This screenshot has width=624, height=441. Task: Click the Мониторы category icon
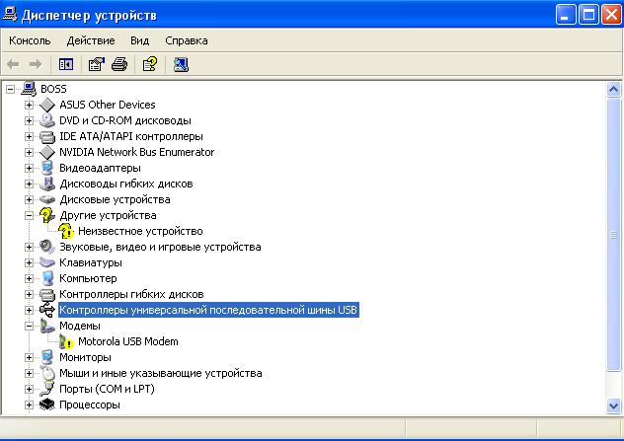(x=47, y=357)
